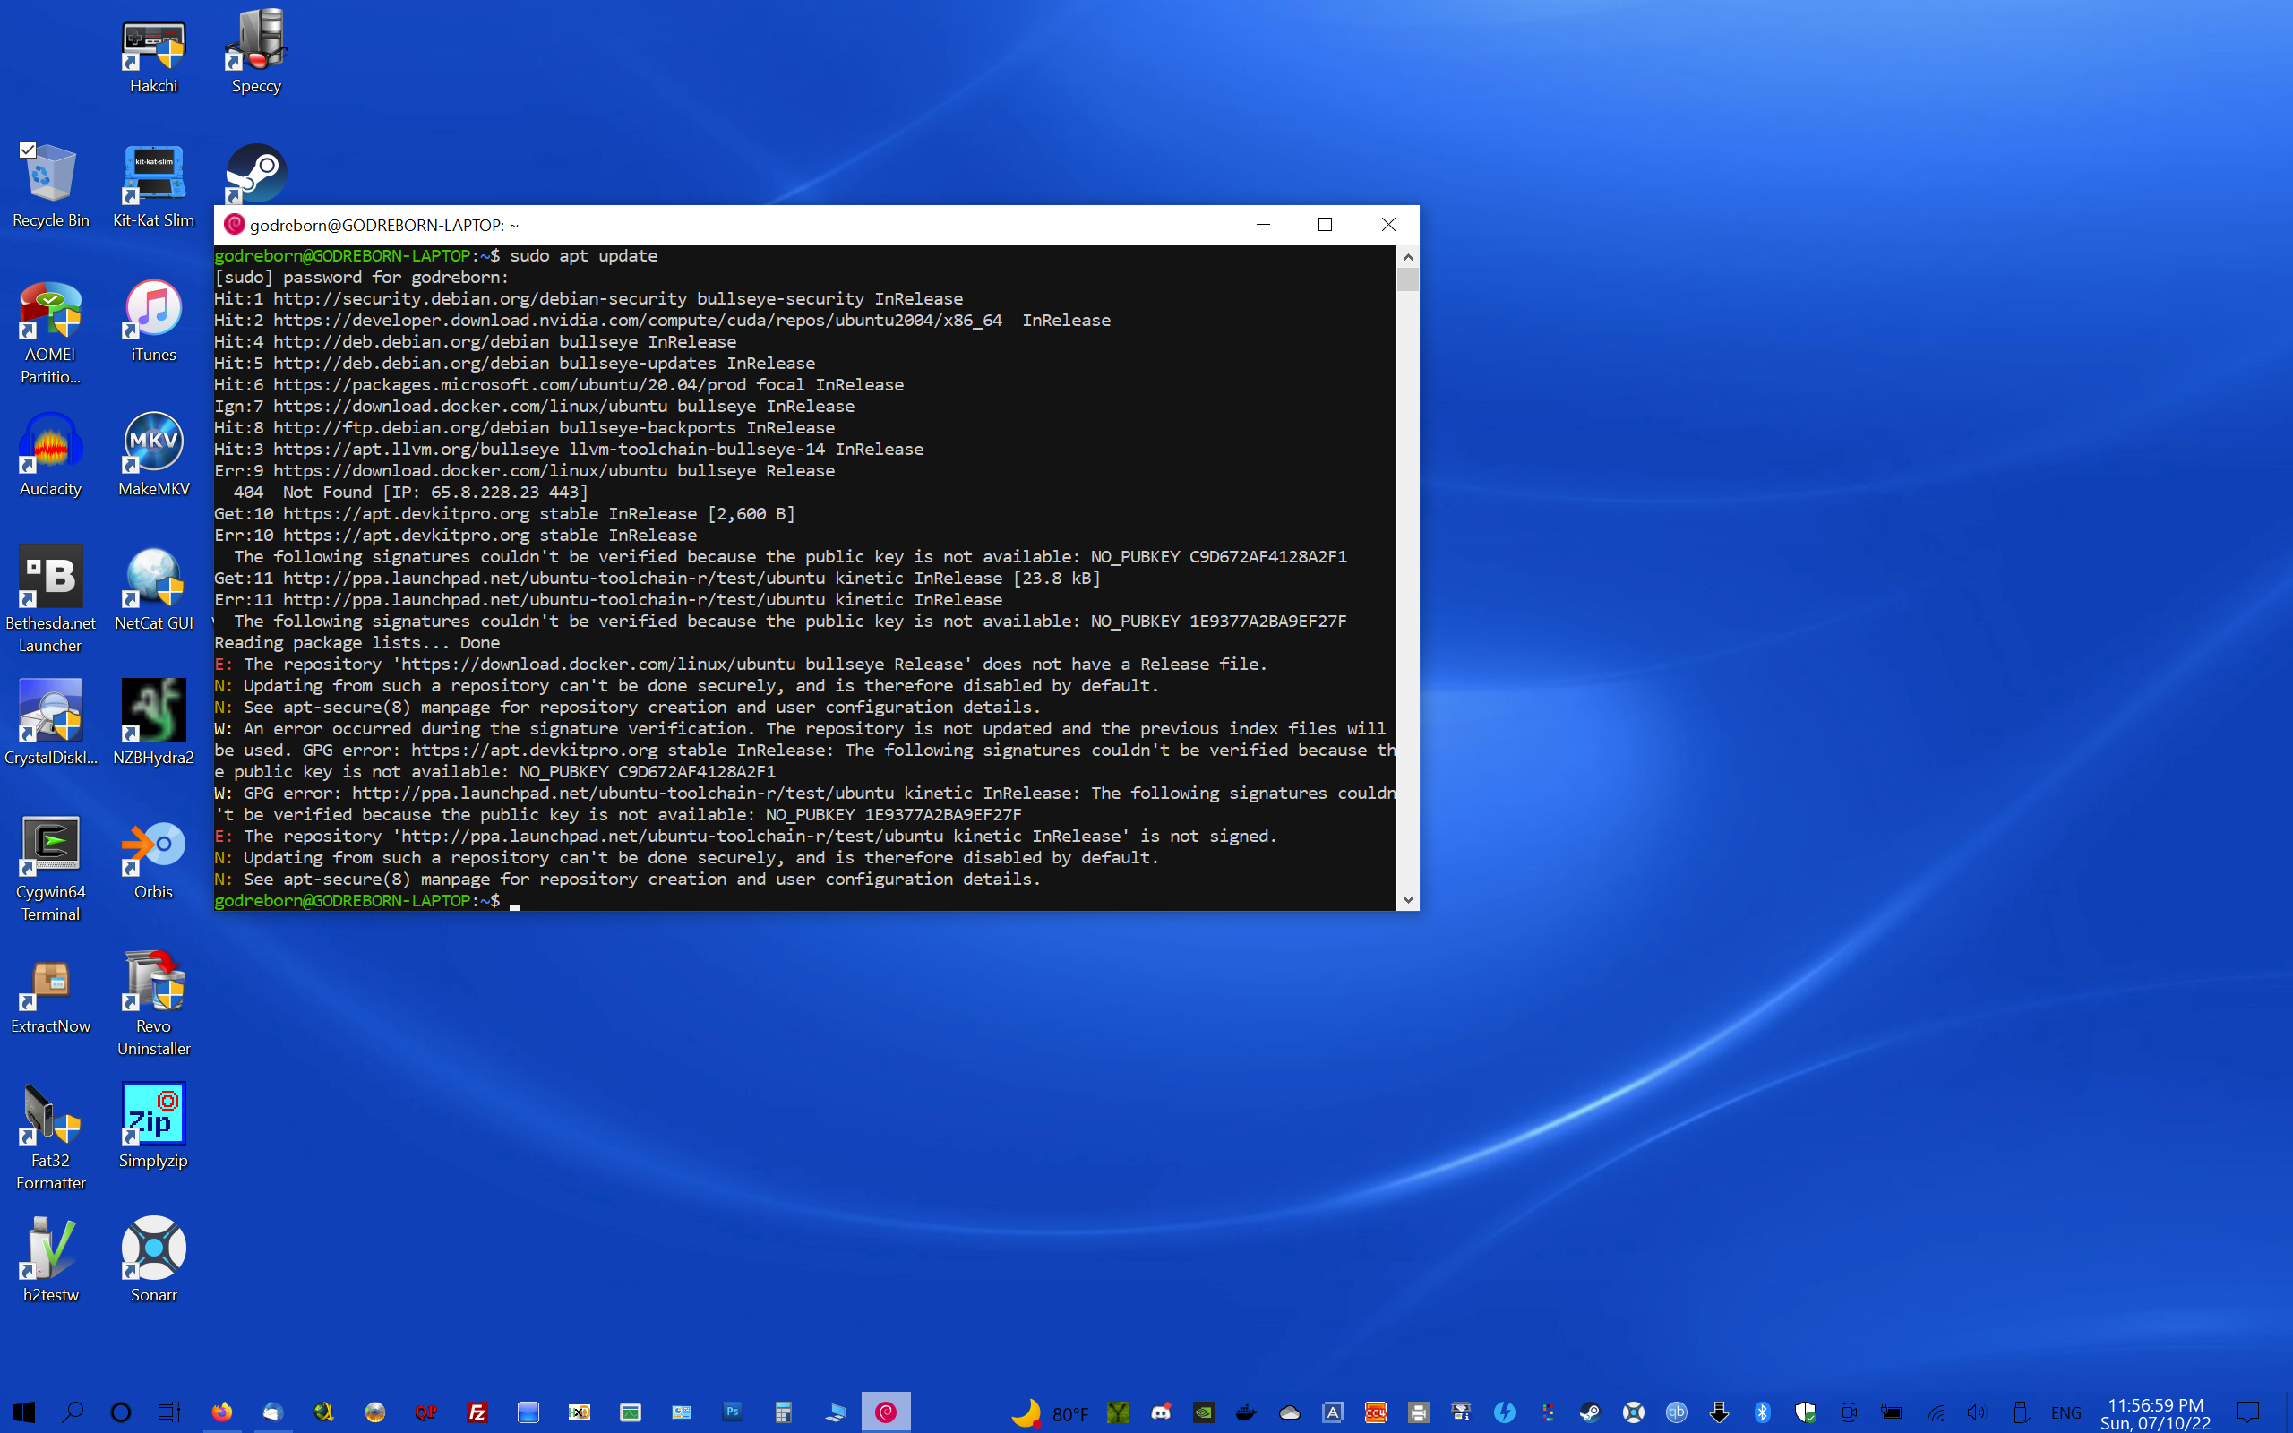The height and width of the screenshot is (1433, 2293).
Task: Select the NetCat GUI desktop shortcut
Action: (x=153, y=589)
